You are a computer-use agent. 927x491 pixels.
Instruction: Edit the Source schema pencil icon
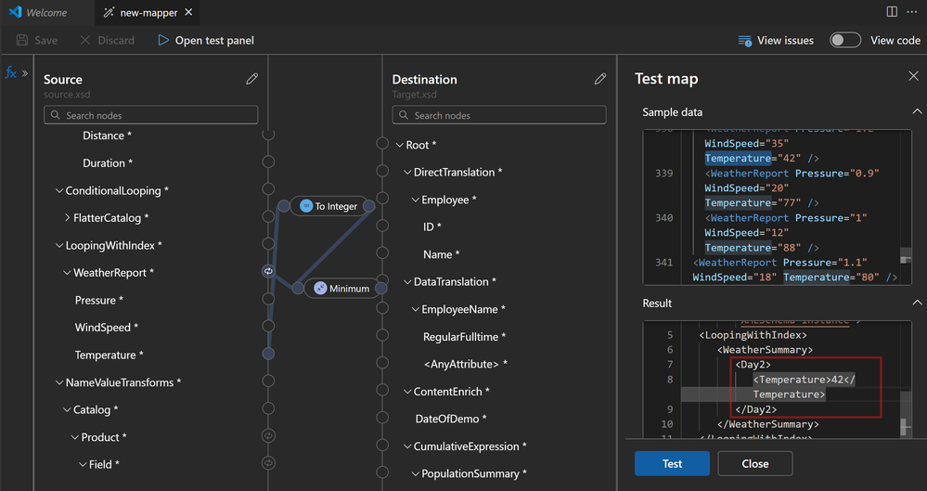point(251,79)
